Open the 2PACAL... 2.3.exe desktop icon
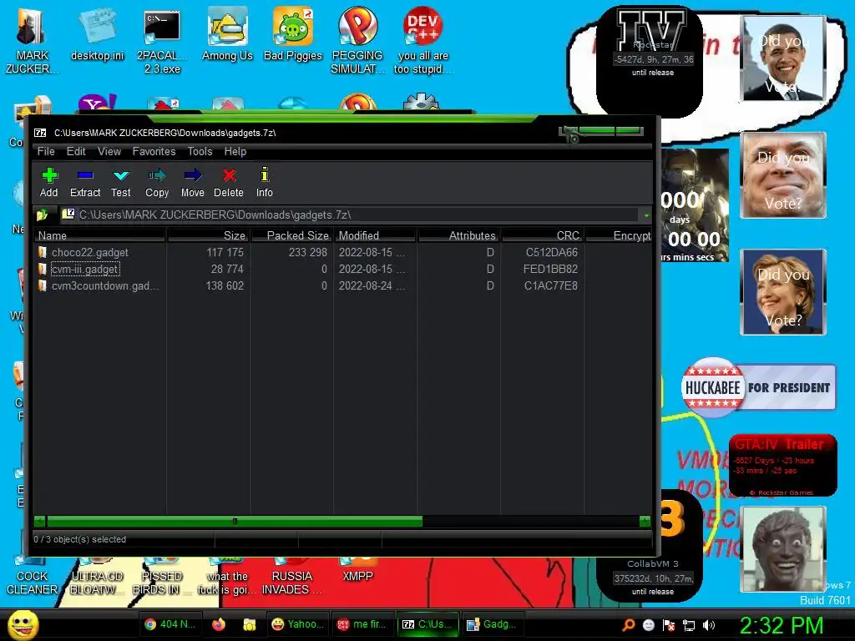The width and height of the screenshot is (855, 641). pos(162,41)
